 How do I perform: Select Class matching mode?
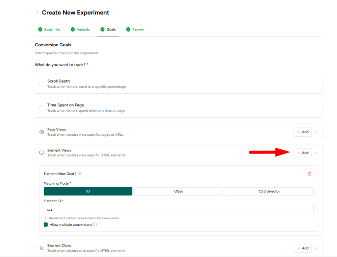pyautogui.click(x=178, y=191)
